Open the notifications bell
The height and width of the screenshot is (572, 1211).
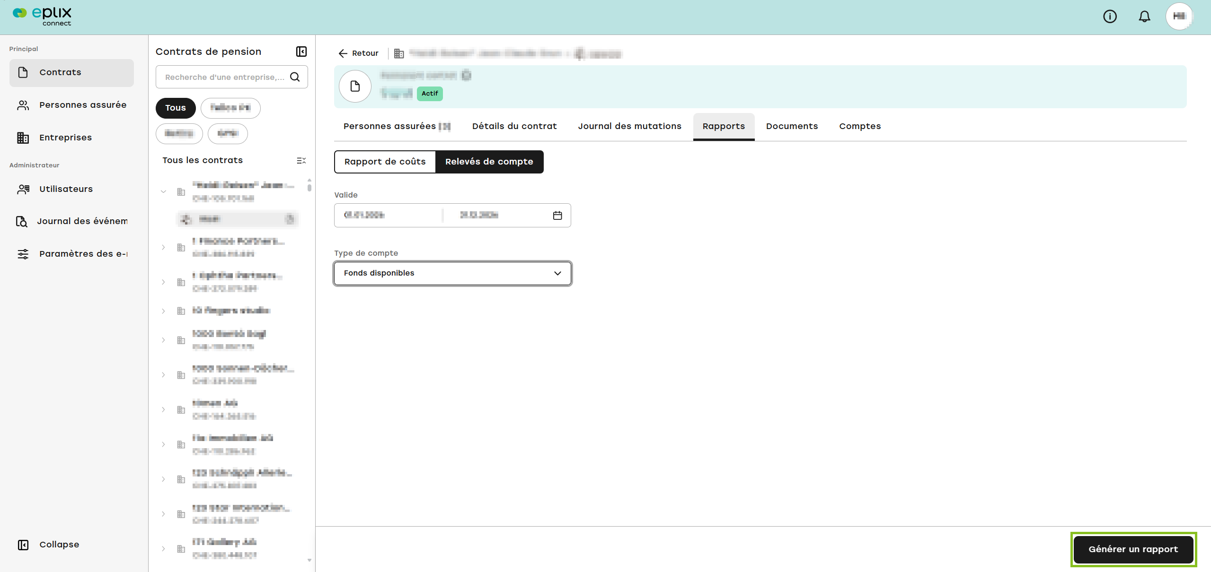tap(1144, 17)
